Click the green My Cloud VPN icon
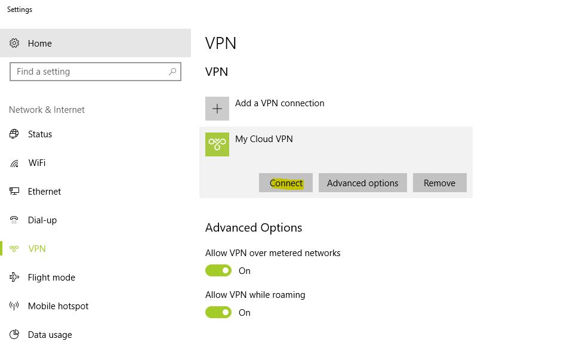 pos(217,144)
